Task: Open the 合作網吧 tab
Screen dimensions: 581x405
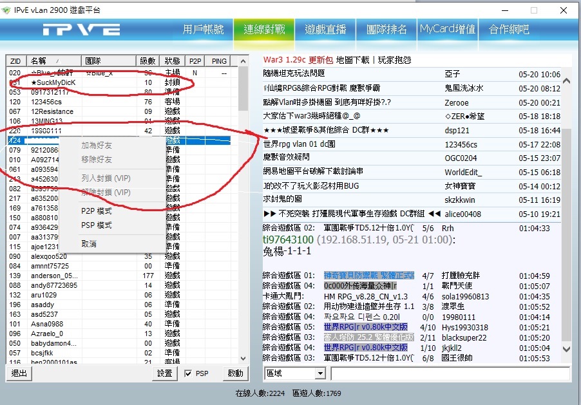Action: pyautogui.click(x=509, y=29)
